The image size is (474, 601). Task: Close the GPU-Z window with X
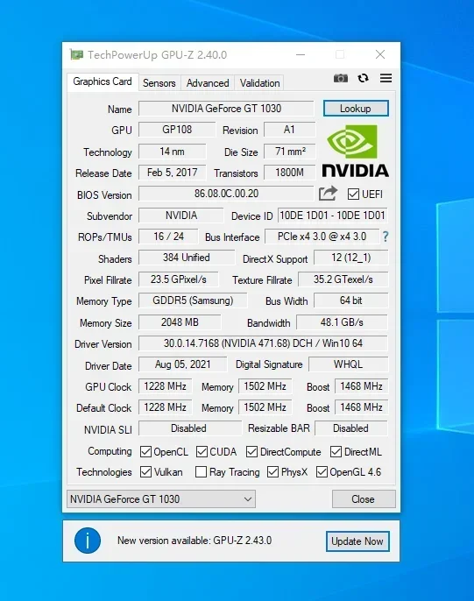point(380,54)
